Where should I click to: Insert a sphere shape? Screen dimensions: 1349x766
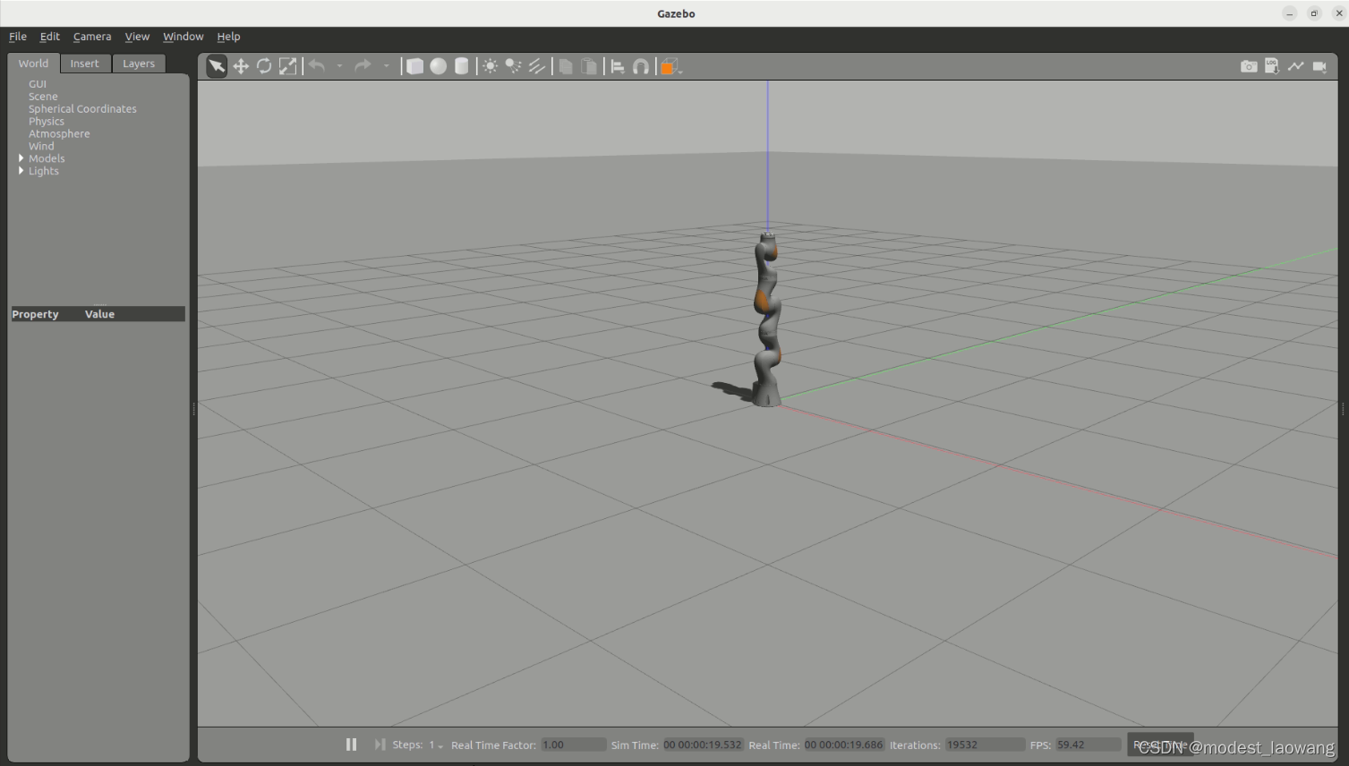click(438, 66)
